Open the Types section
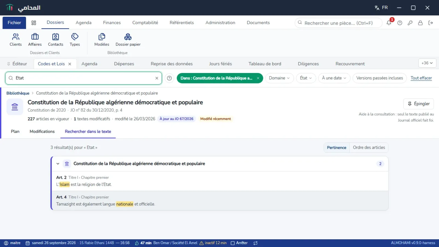Viewport: 439px width, 247px height. click(x=75, y=40)
